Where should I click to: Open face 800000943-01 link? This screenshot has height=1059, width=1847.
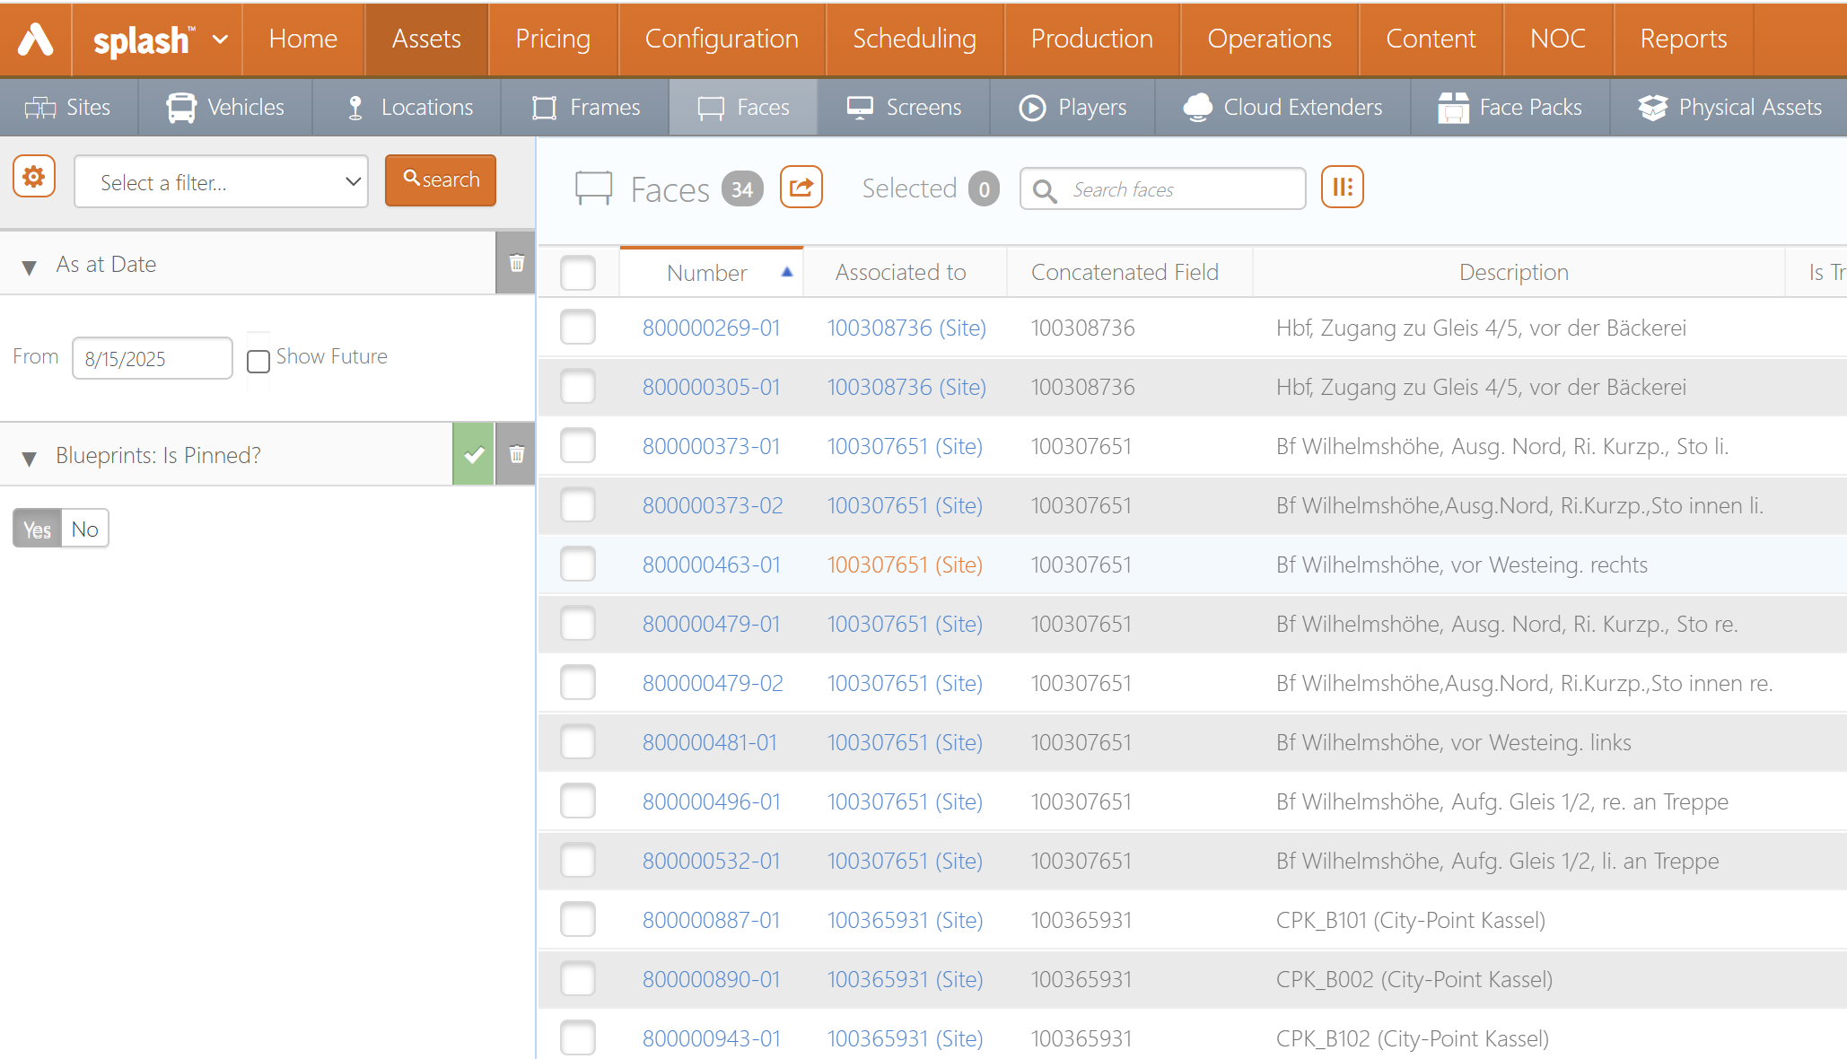(712, 1038)
